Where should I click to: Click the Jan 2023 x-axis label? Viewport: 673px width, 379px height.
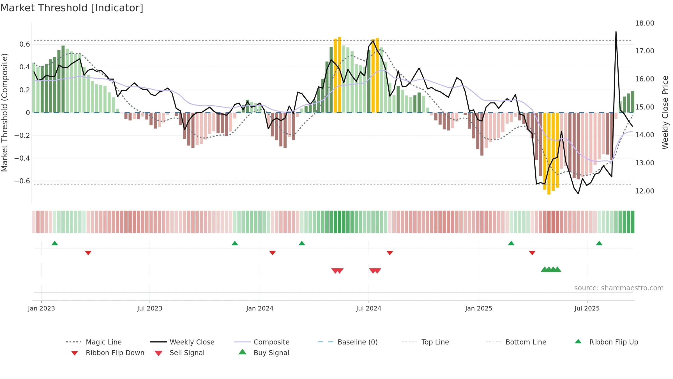(42, 308)
